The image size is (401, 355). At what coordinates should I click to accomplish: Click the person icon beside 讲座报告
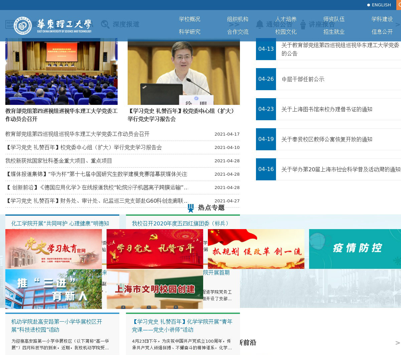303,24
